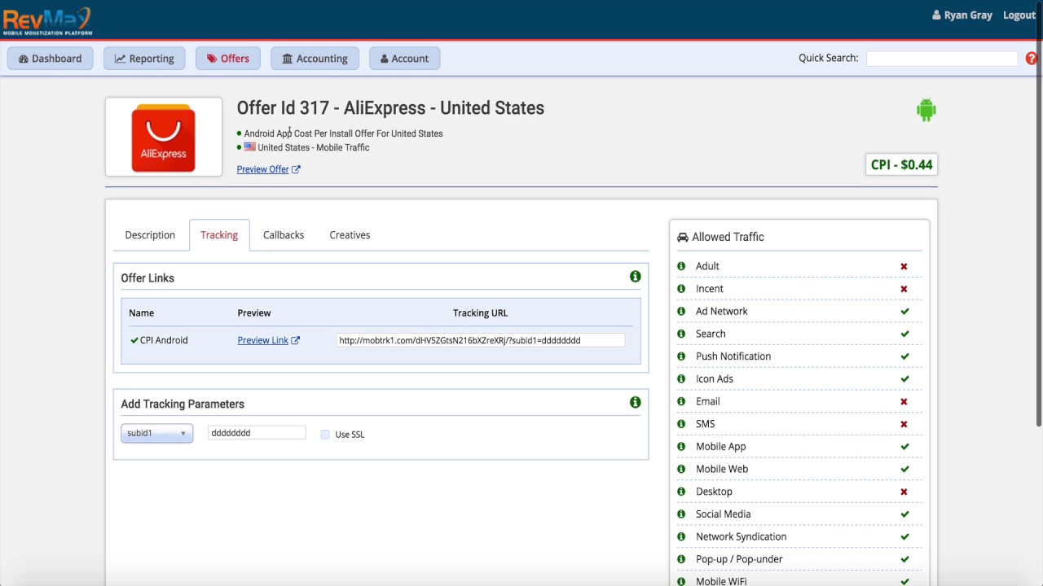Click the info icon beside Adult traffic

tap(681, 266)
